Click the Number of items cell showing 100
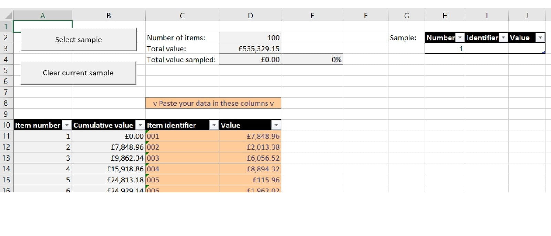Screen dimensions: 551x236 point(250,38)
